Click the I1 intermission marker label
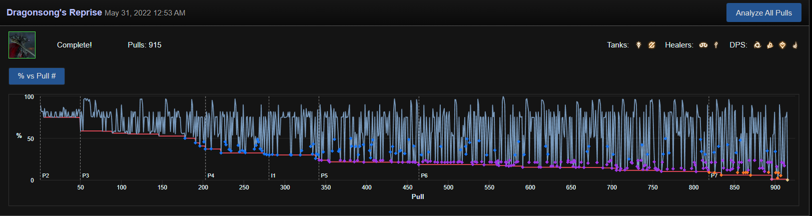The height and width of the screenshot is (216, 812). (x=273, y=175)
